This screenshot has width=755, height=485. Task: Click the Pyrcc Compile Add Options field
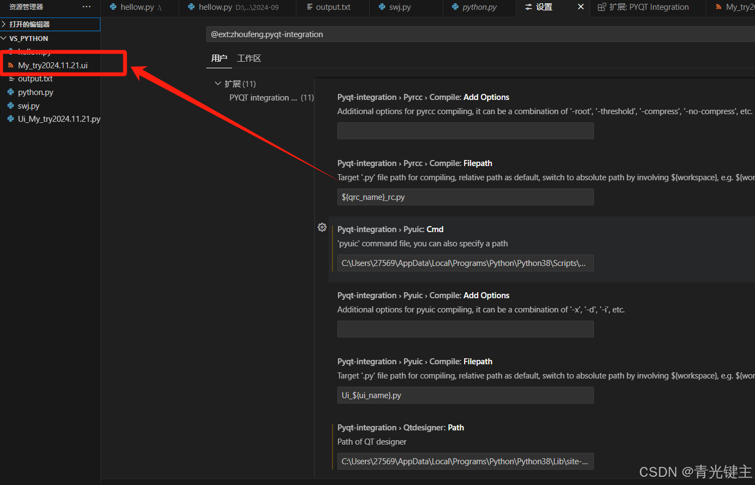coord(465,131)
